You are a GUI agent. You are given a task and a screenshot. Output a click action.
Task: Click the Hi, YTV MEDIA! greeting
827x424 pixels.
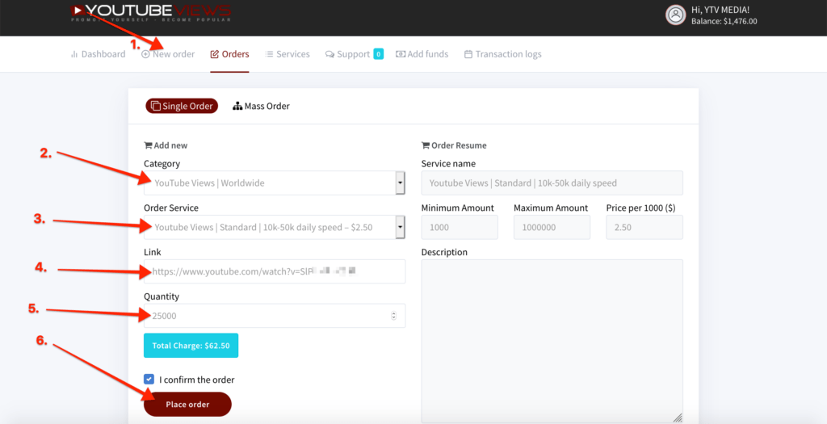tap(720, 10)
